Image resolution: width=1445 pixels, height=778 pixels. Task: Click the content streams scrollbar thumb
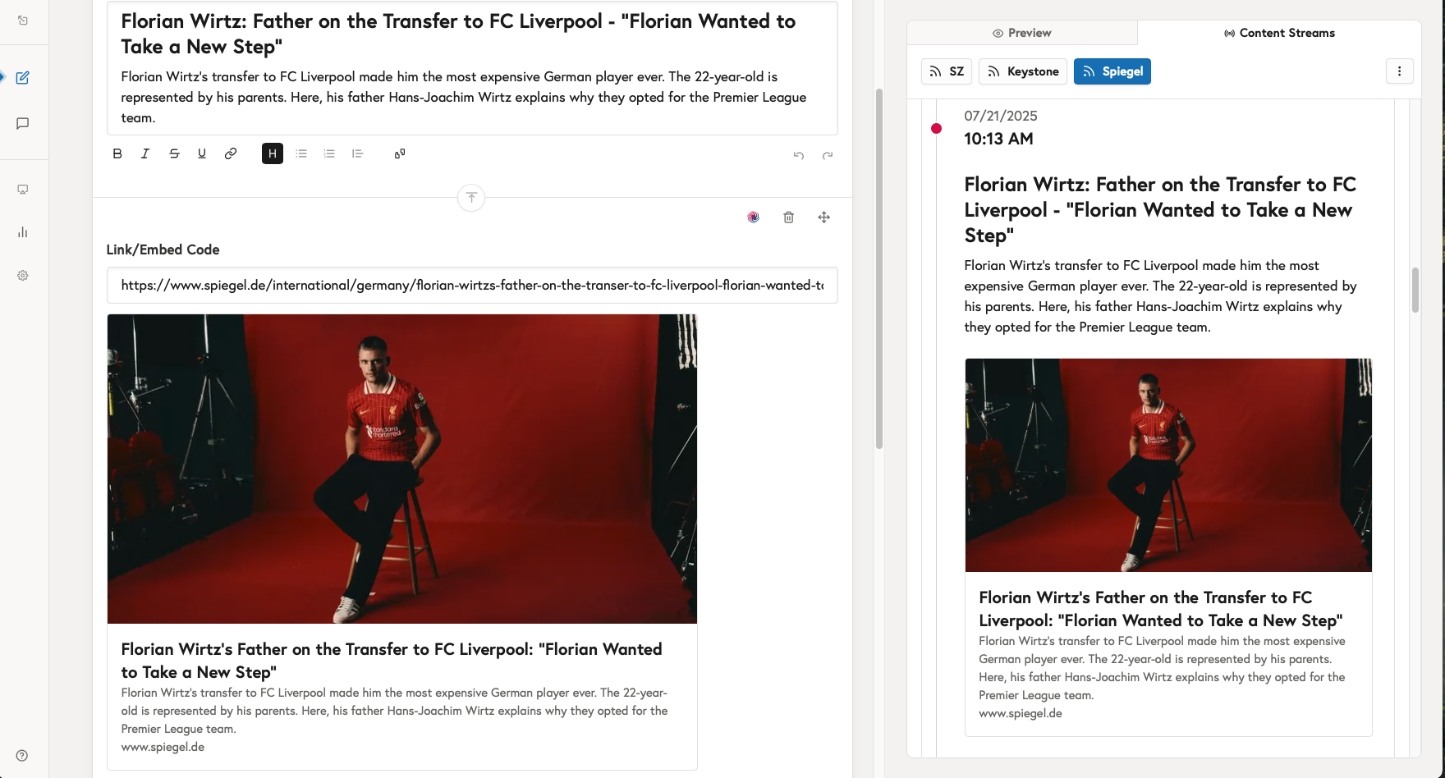click(1415, 290)
